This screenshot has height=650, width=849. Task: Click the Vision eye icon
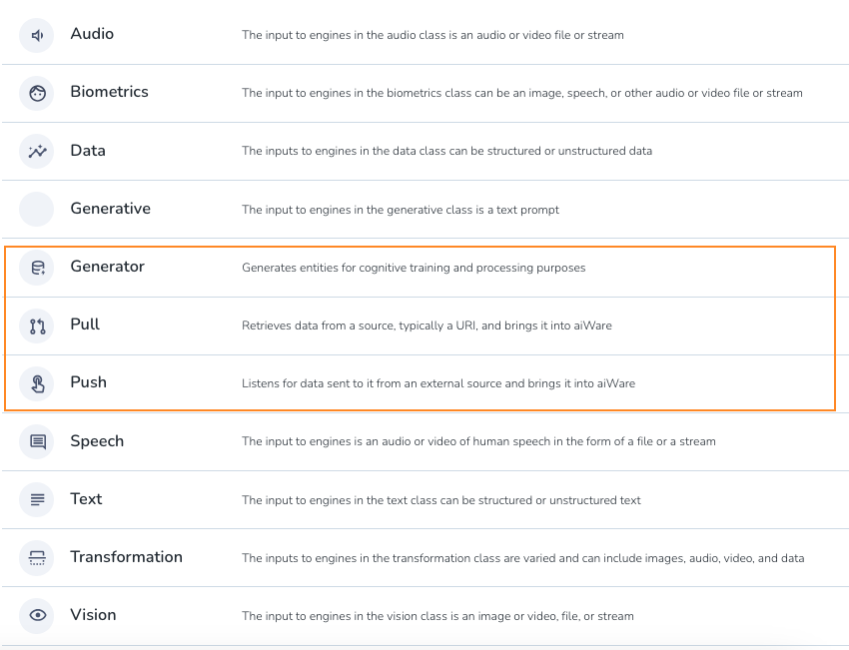click(37, 615)
